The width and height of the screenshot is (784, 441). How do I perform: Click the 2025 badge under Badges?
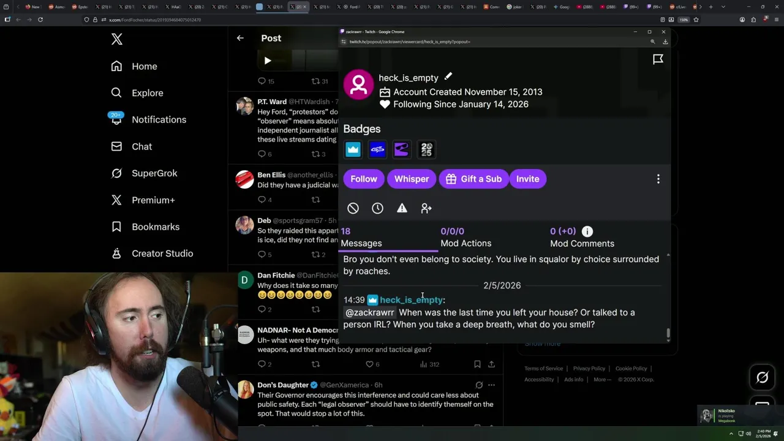point(426,149)
